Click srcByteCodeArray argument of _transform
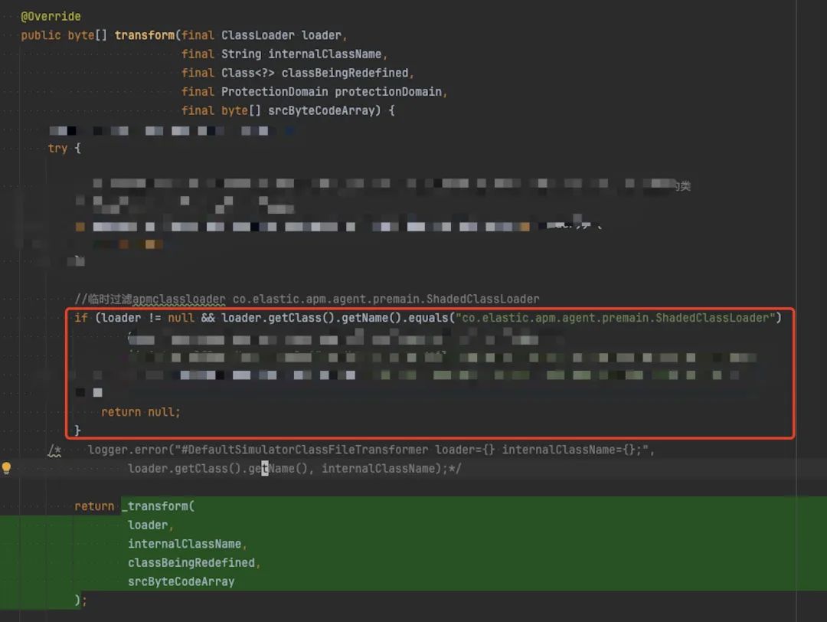Image resolution: width=827 pixels, height=622 pixels. tap(181, 582)
